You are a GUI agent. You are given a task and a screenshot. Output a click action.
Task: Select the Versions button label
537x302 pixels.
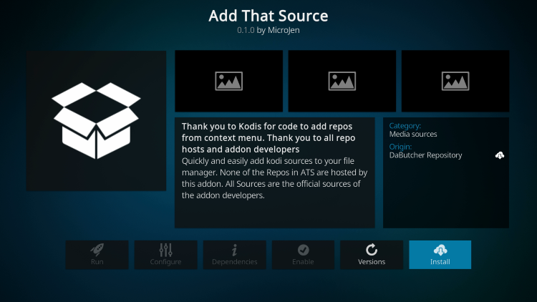coord(372,262)
